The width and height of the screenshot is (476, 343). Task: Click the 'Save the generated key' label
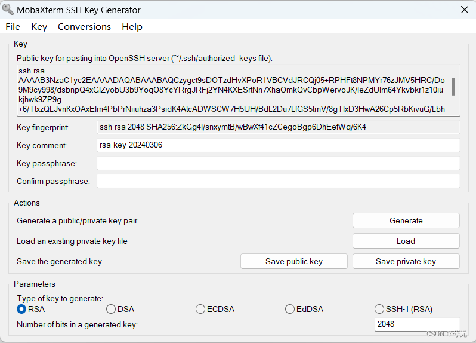(x=59, y=262)
